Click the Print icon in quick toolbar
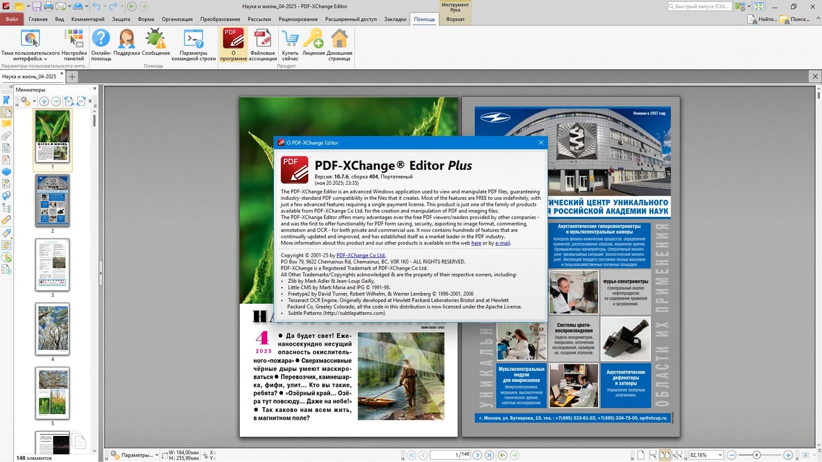 tap(49, 6)
